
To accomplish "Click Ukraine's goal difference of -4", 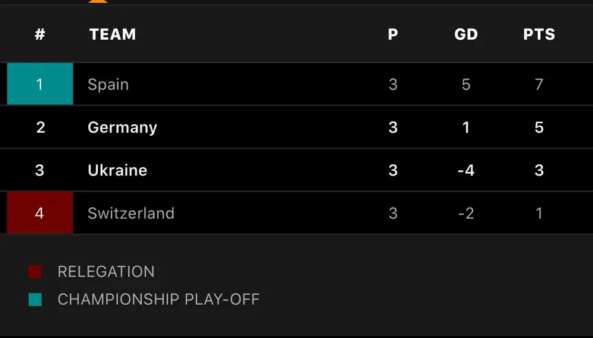I will (466, 170).
